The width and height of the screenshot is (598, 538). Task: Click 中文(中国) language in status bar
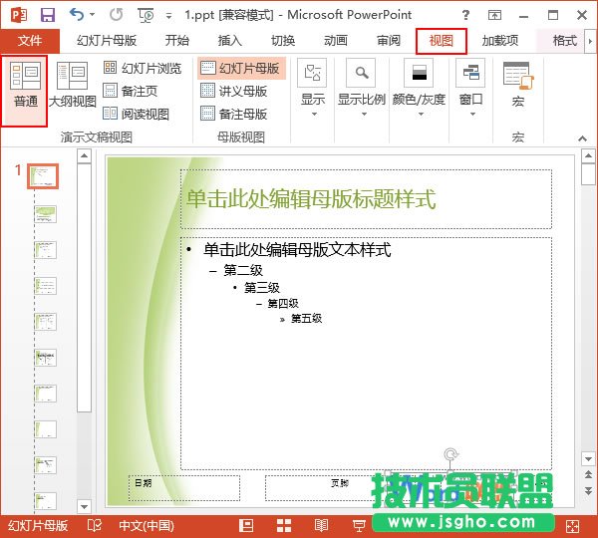coord(147,526)
